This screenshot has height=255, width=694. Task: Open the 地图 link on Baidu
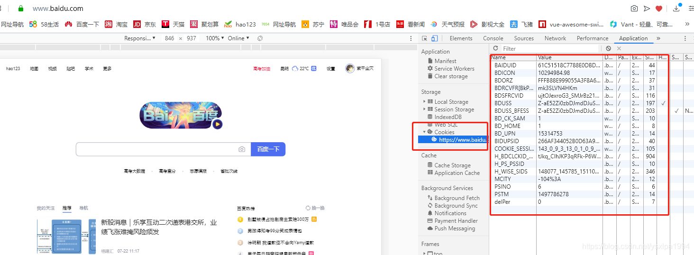click(34, 69)
